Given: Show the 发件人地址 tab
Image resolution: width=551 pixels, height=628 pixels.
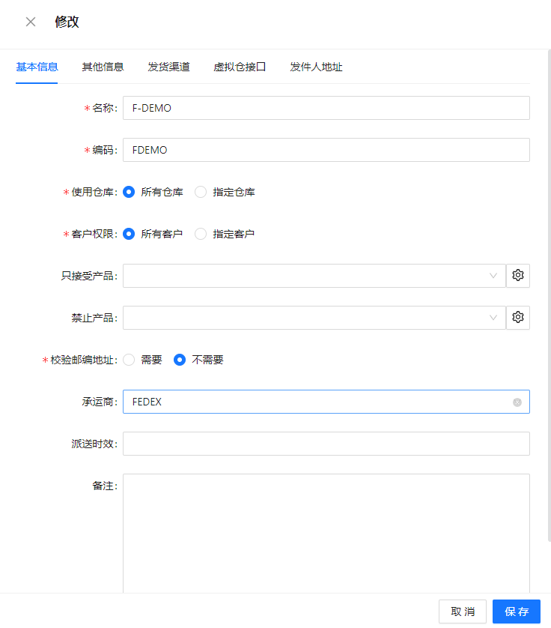Looking at the screenshot, I should (x=316, y=67).
